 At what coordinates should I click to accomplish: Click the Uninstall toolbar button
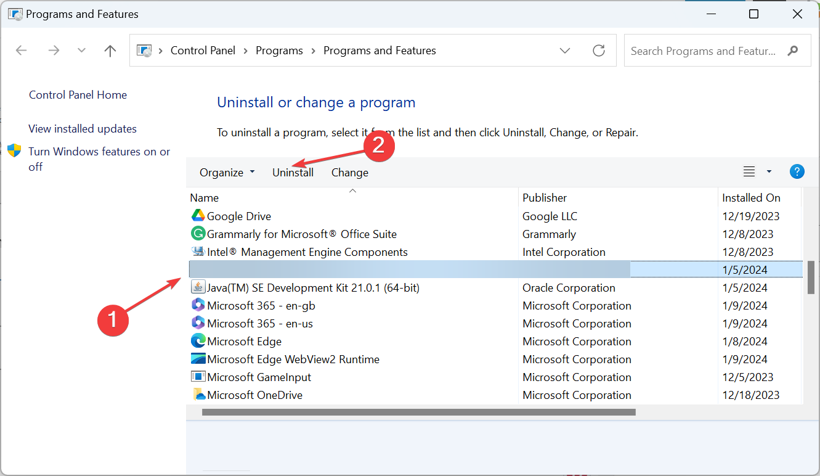point(293,173)
